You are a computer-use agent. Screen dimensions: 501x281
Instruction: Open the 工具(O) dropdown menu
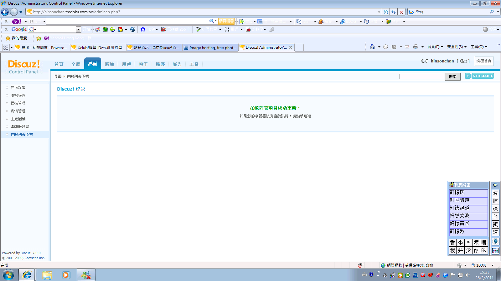(479, 47)
